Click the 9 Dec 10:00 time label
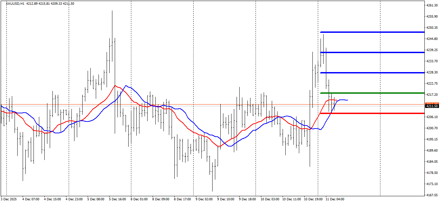Screen dimensions: 440x203 tap(226, 199)
